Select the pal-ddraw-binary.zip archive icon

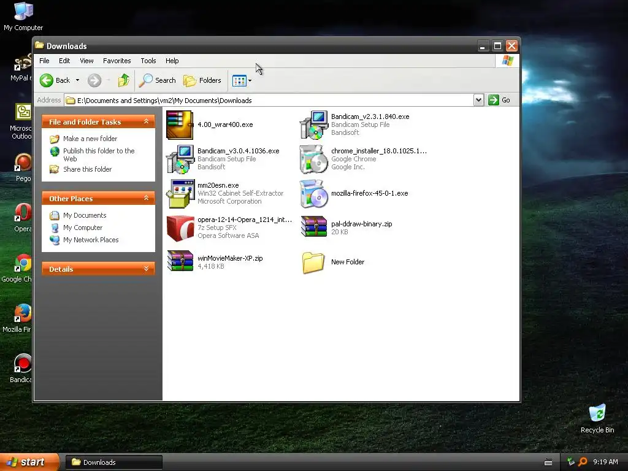[314, 227]
